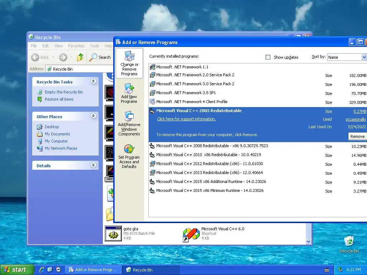Click icon of Visual C++ 2008 Redistributable entry
This screenshot has height=275, width=367.
pos(152,146)
